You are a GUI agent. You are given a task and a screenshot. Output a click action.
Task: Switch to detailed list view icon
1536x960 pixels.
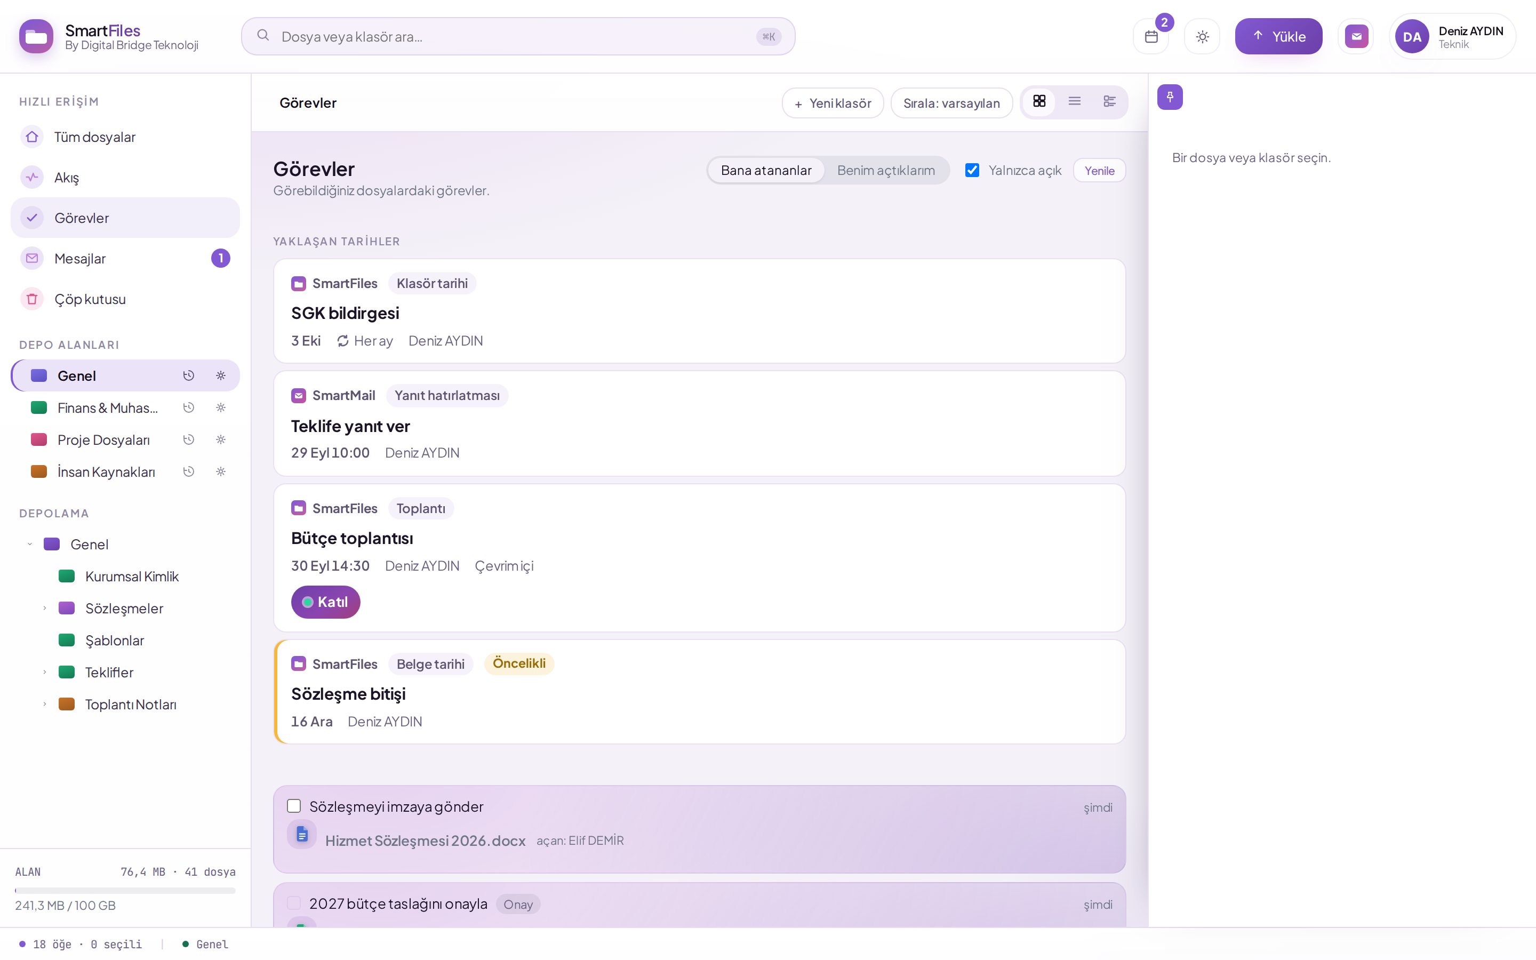(x=1109, y=101)
